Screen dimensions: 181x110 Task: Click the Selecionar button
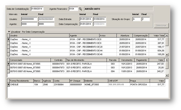coord(161,25)
